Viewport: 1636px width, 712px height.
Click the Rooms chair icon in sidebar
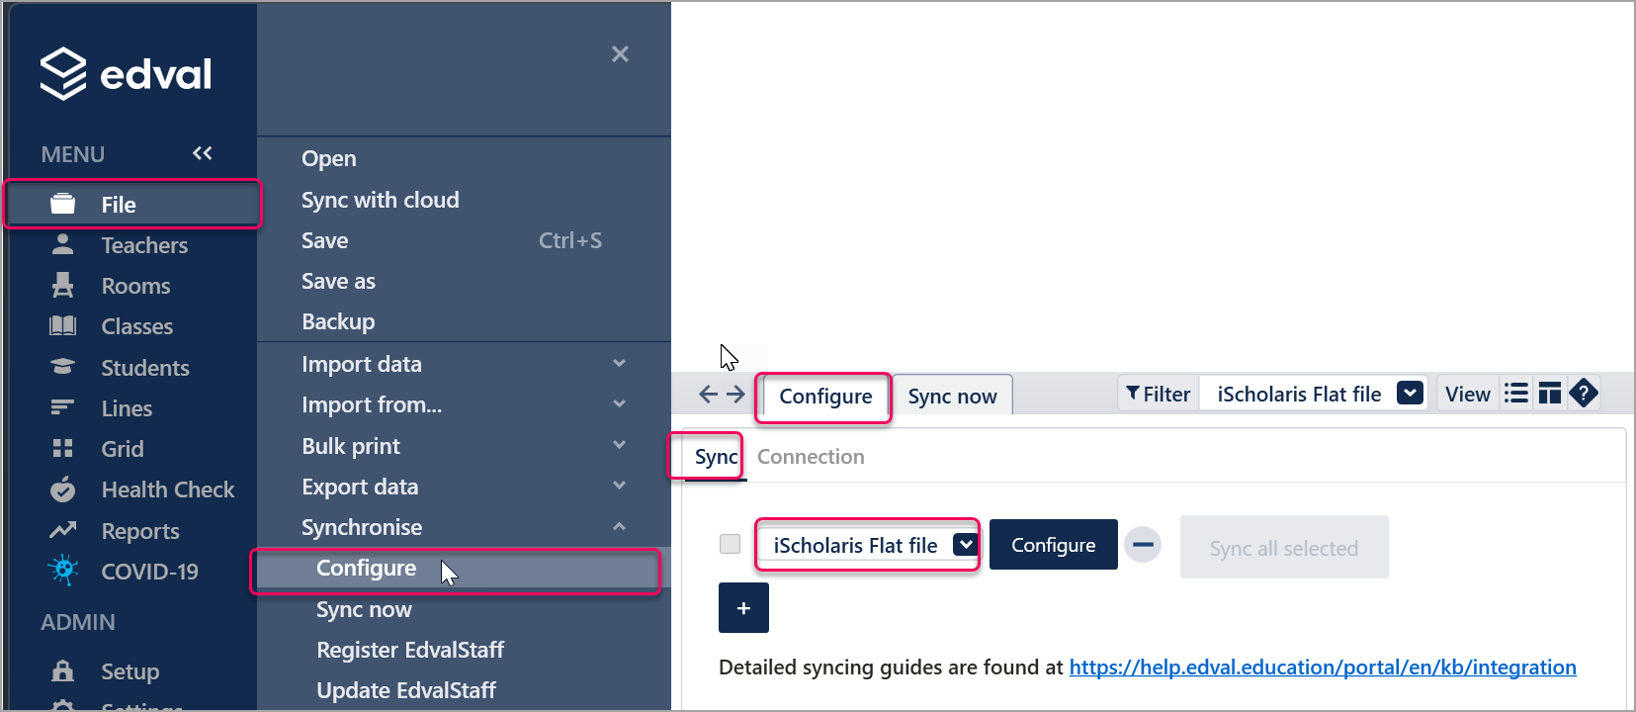(62, 285)
